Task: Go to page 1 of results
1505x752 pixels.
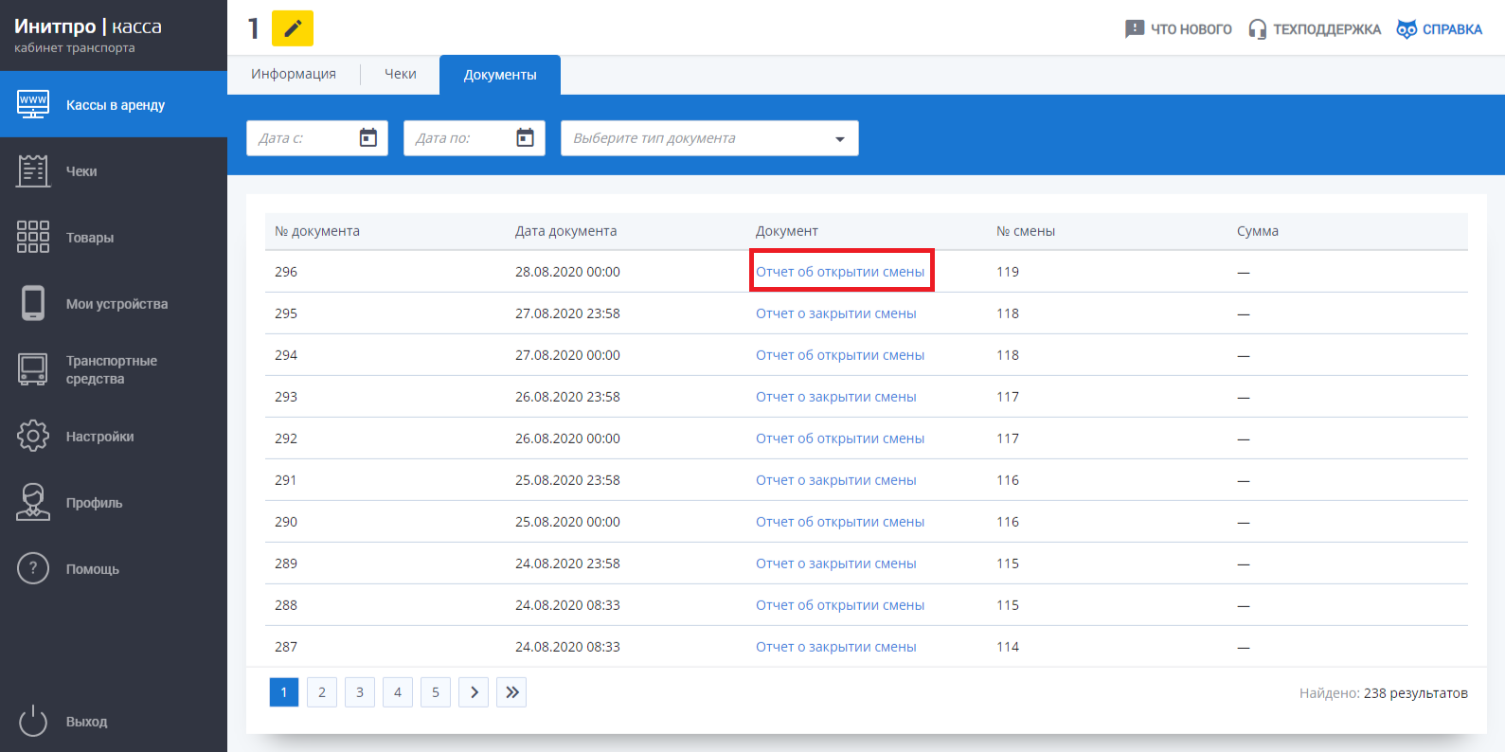Action: click(284, 692)
